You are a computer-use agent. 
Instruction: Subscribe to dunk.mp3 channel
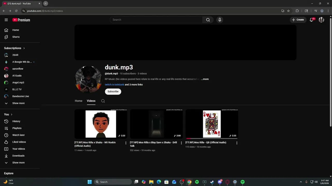(113, 91)
